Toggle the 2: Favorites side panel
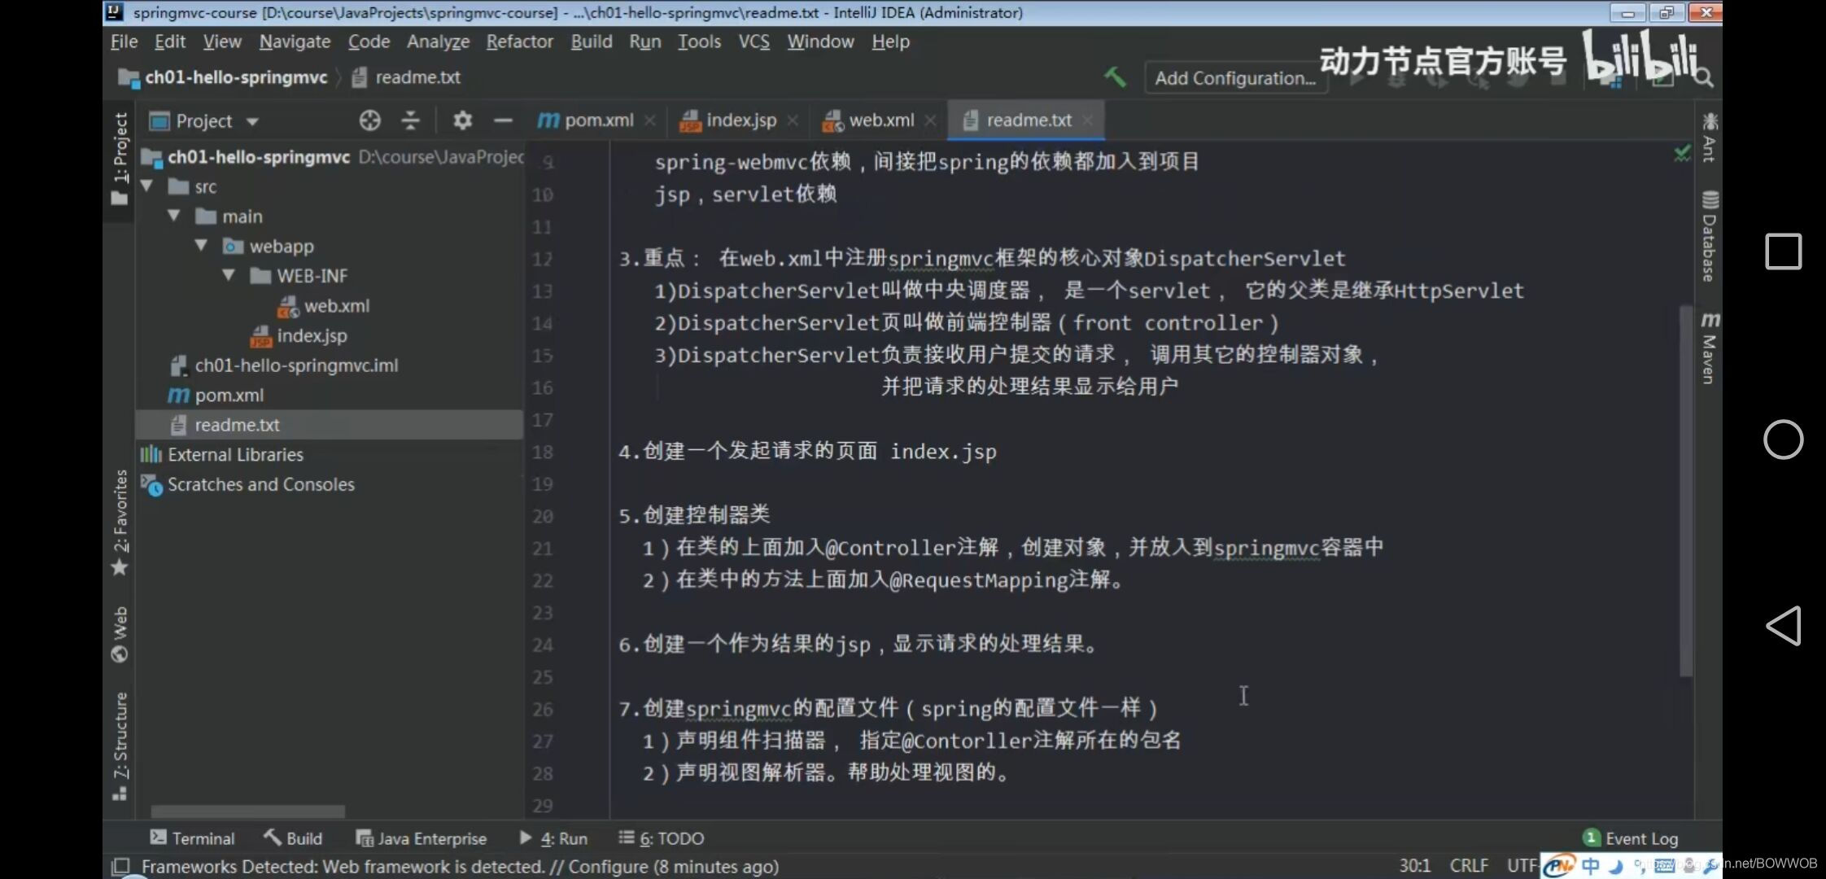Image resolution: width=1826 pixels, height=879 pixels. point(120,521)
